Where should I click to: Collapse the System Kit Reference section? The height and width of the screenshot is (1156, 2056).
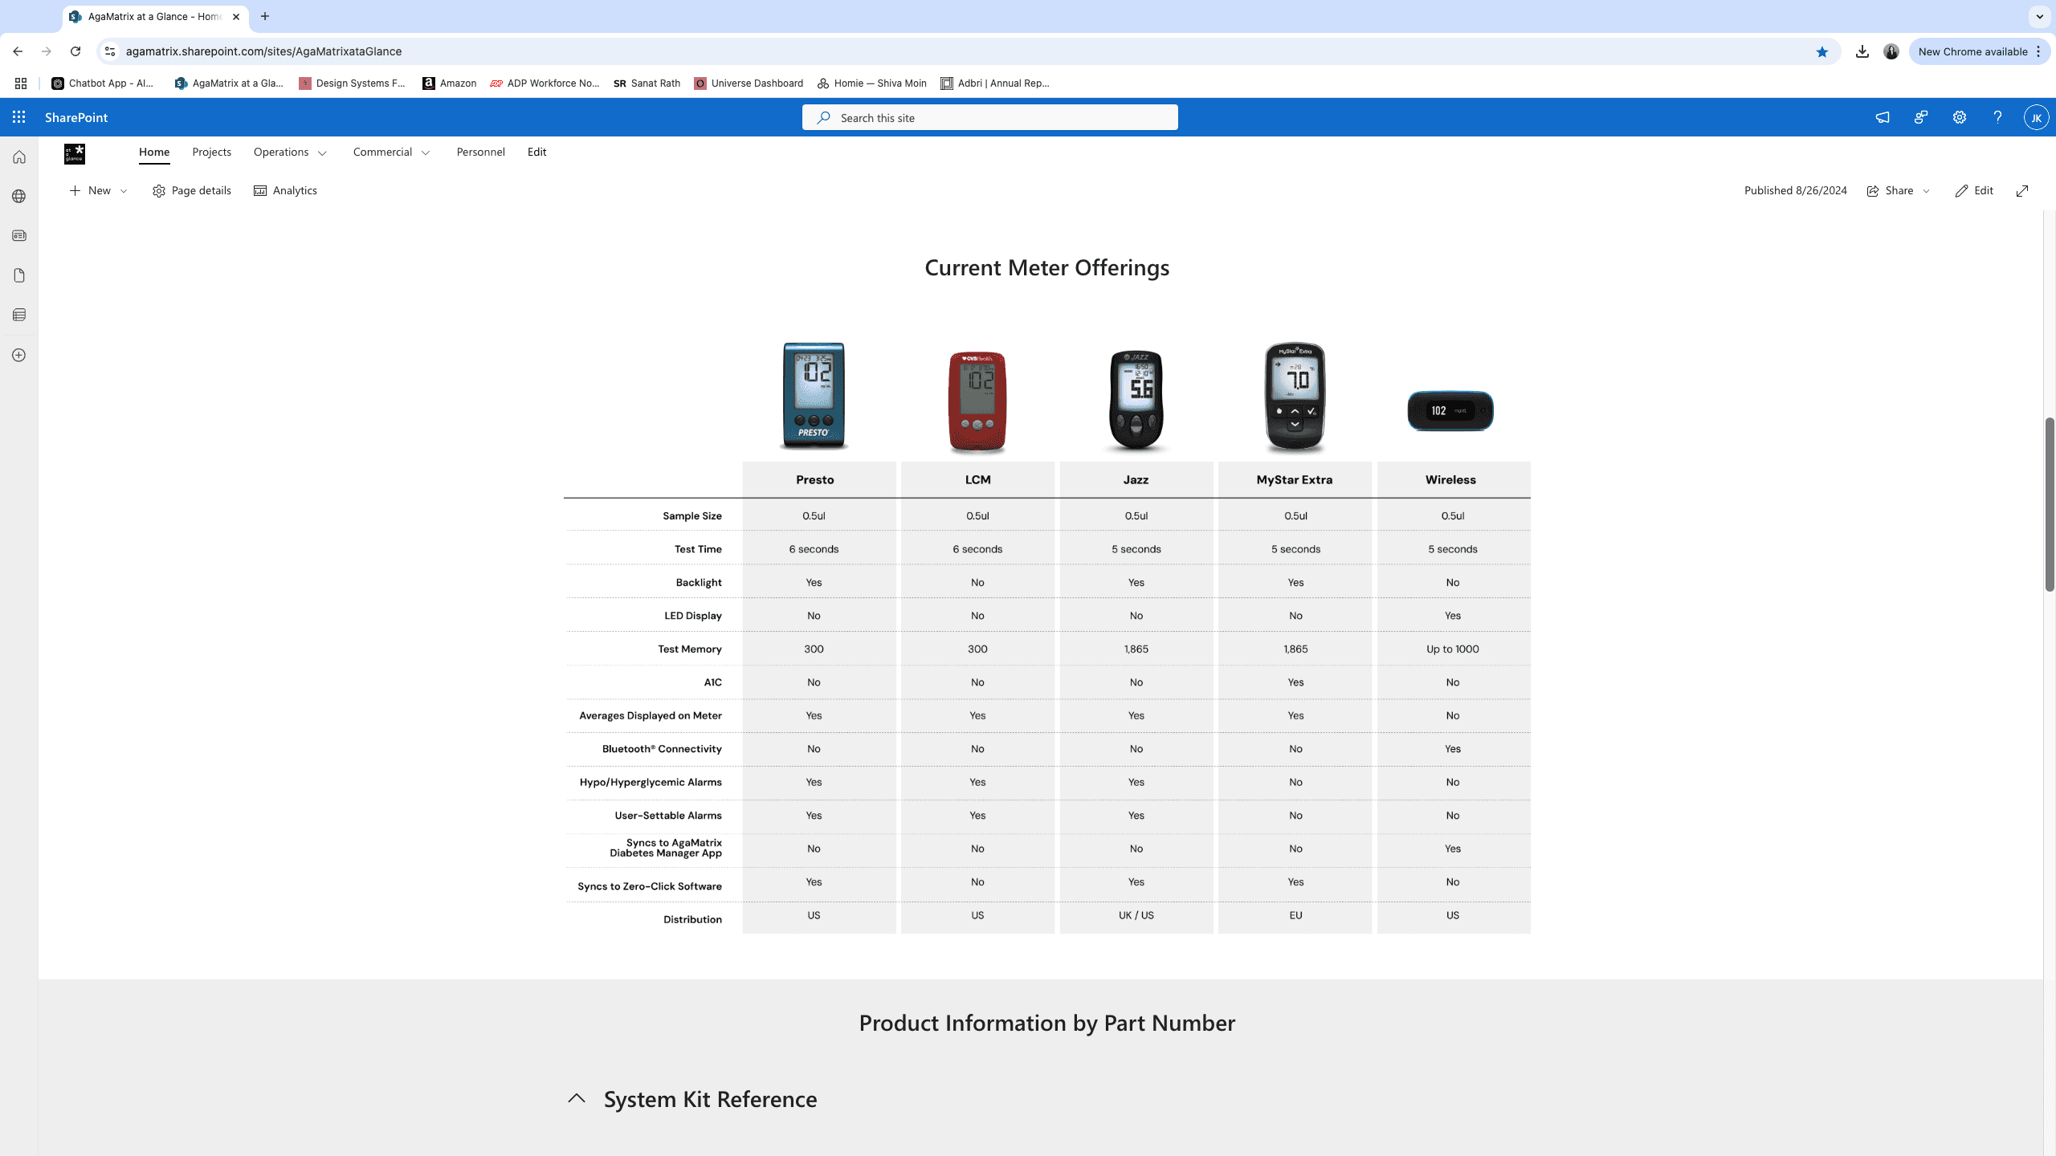(577, 1098)
